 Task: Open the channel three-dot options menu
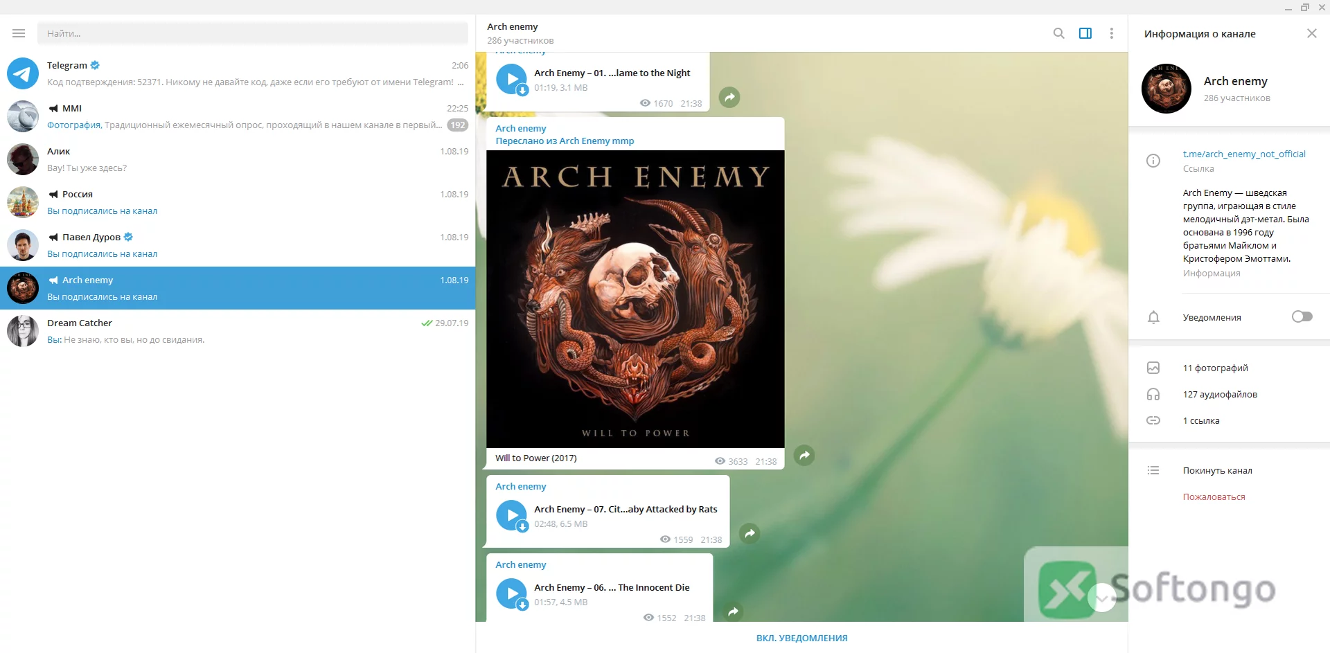(x=1112, y=33)
